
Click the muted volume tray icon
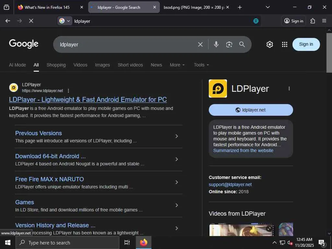290,243
